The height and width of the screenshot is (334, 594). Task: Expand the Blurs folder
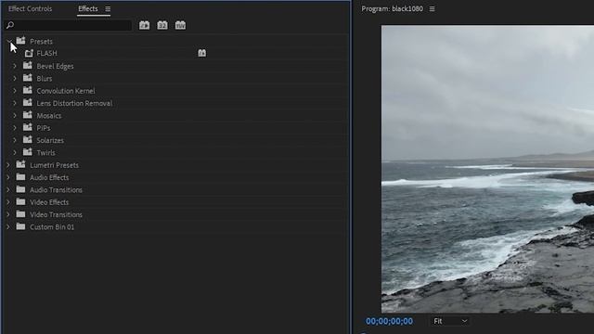(15, 78)
